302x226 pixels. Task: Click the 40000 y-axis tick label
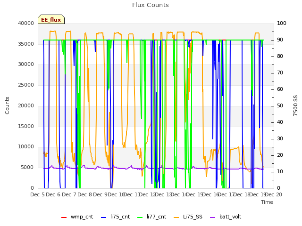point(26,23)
